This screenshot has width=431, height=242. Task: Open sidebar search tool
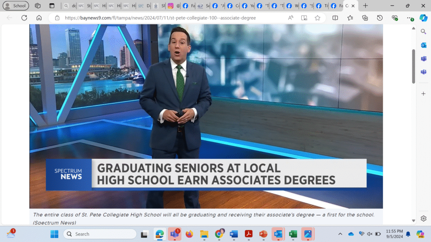[x=423, y=32]
